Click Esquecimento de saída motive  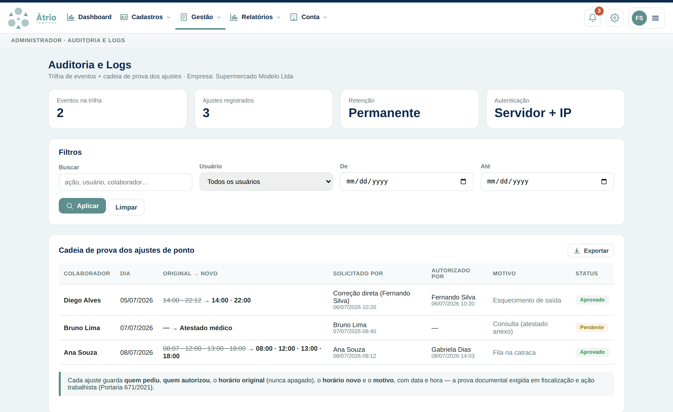pyautogui.click(x=527, y=300)
